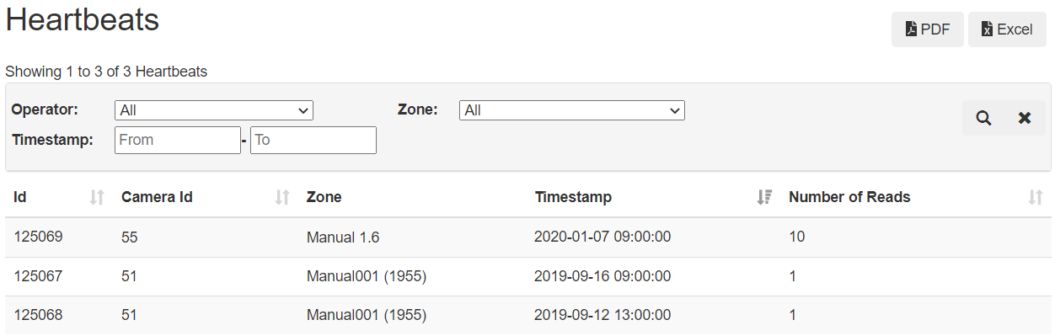Open the Zone dropdown
This screenshot has height=336, width=1055.
click(572, 110)
